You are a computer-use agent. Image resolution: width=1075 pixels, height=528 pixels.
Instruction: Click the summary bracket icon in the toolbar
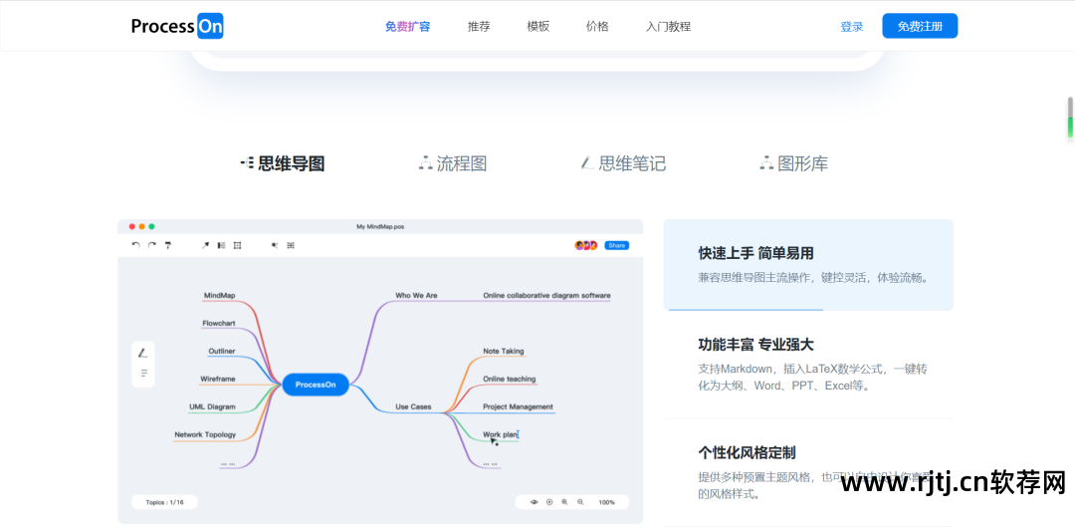click(221, 245)
